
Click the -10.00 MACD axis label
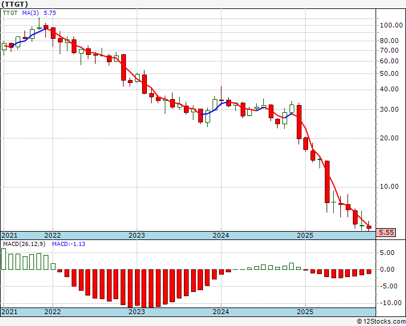pos(391,303)
